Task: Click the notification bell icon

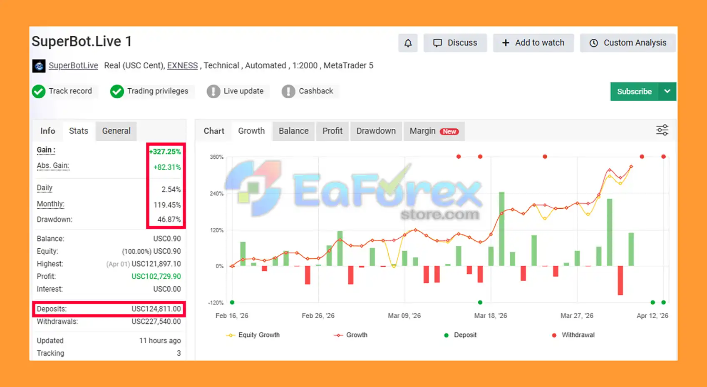Action: pyautogui.click(x=408, y=43)
